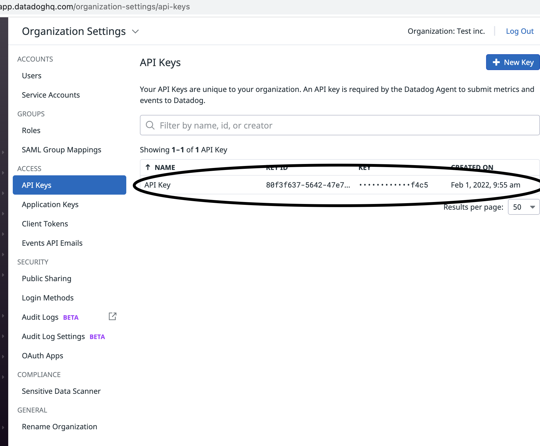Viewport: 540px width, 446px height.
Task: Open Service Accounts in sidebar
Action: click(x=51, y=95)
